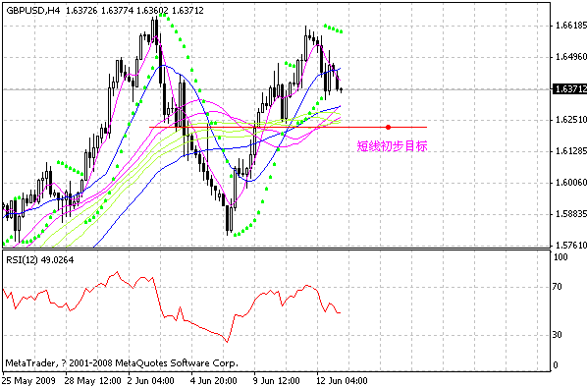Click the RSI scale 100 label
The height and width of the screenshot is (388, 587).
560,257
